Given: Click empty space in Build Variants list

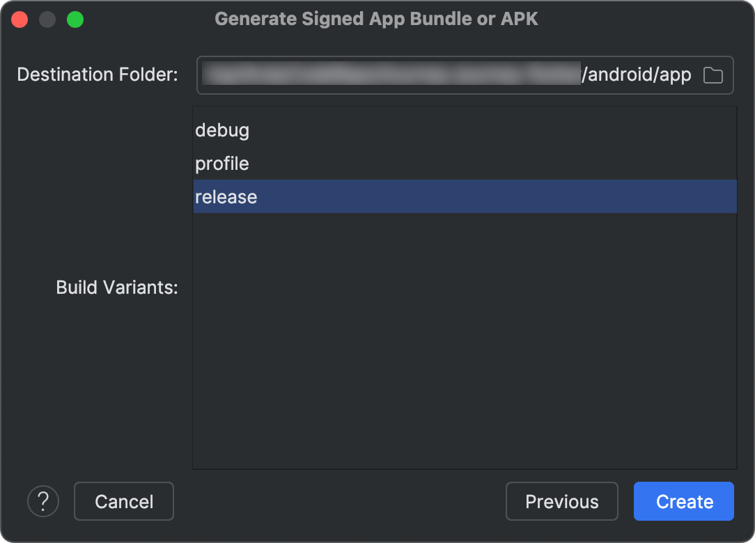Looking at the screenshot, I should pos(465,337).
